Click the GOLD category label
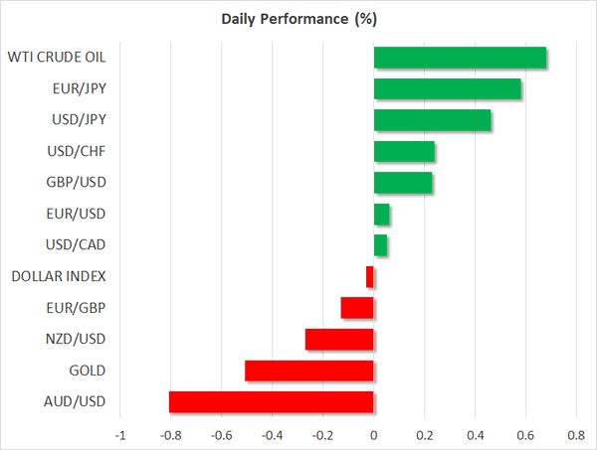Viewport: 597px width, 450px height. click(x=87, y=371)
